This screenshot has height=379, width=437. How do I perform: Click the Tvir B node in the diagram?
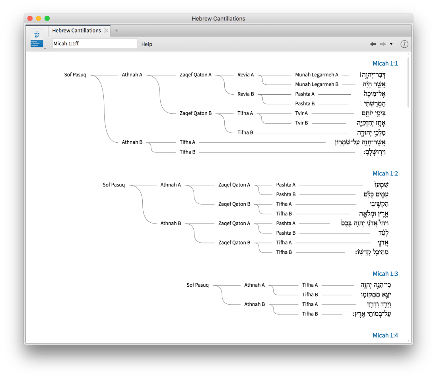pos(301,123)
